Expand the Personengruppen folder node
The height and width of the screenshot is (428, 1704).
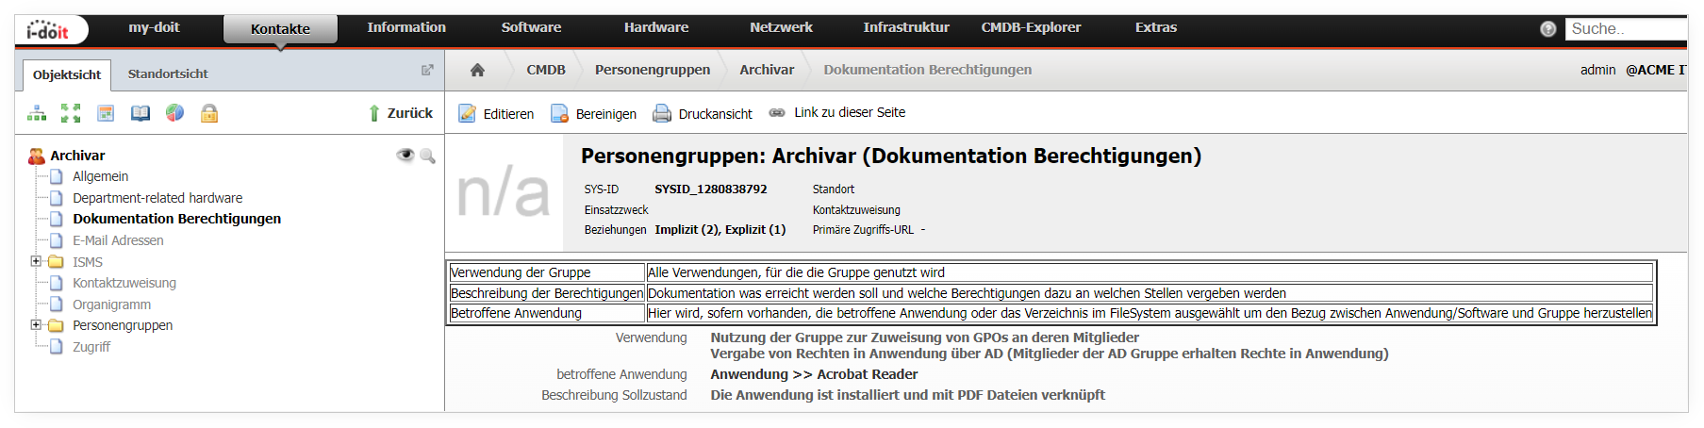point(36,324)
